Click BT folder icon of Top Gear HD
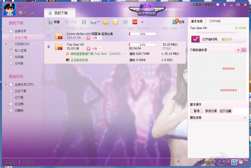This screenshot has width=251, height=168. [x=59, y=46]
